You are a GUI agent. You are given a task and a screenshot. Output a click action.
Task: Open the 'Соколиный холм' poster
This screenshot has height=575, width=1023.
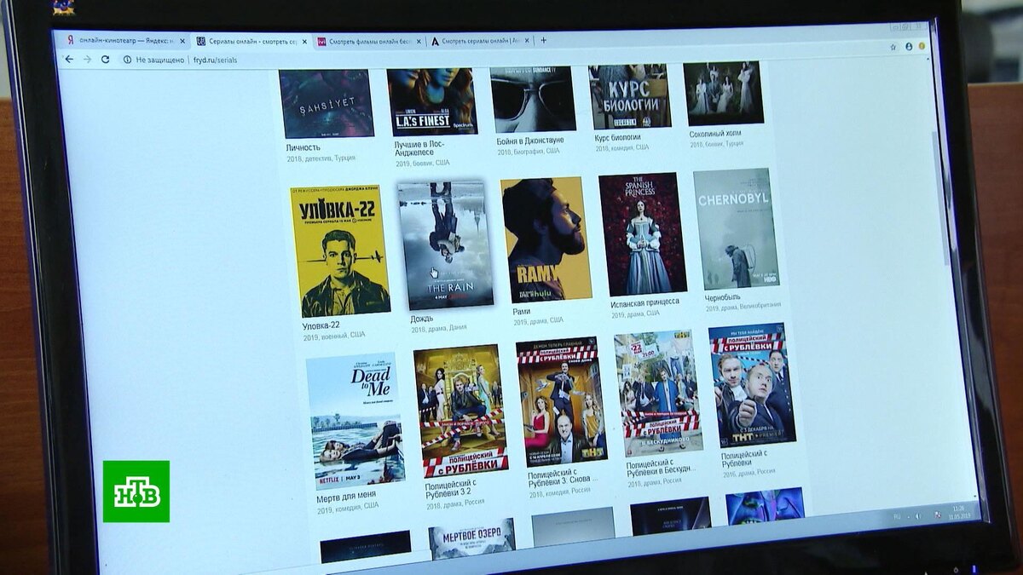pyautogui.click(x=724, y=93)
